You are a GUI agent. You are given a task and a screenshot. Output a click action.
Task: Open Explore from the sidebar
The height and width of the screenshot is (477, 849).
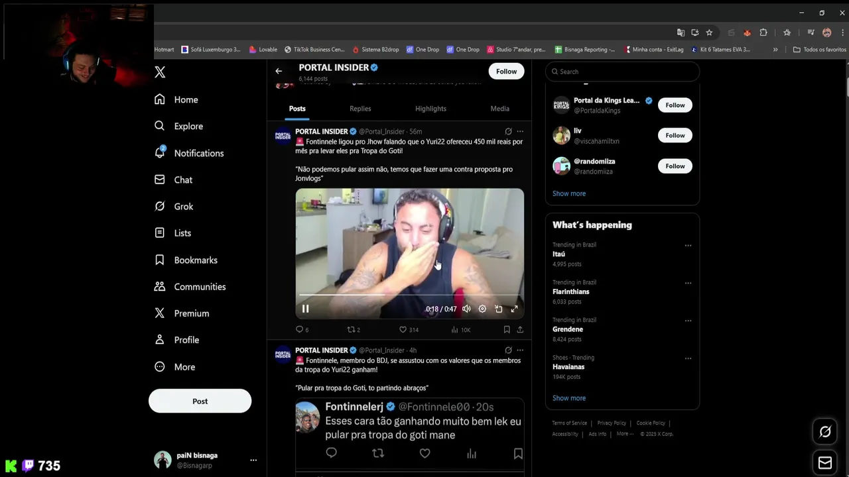click(x=178, y=126)
